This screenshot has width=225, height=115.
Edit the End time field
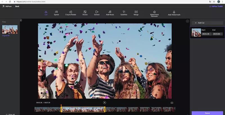pyautogui.click(x=217, y=34)
